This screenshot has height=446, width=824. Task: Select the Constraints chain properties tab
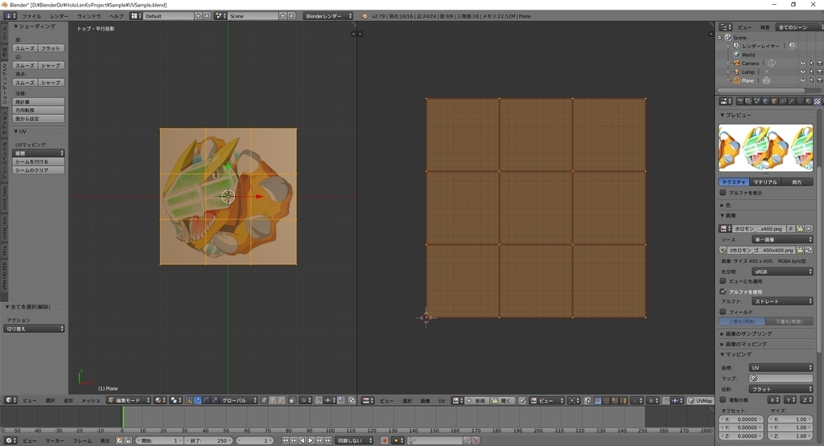tap(783, 101)
